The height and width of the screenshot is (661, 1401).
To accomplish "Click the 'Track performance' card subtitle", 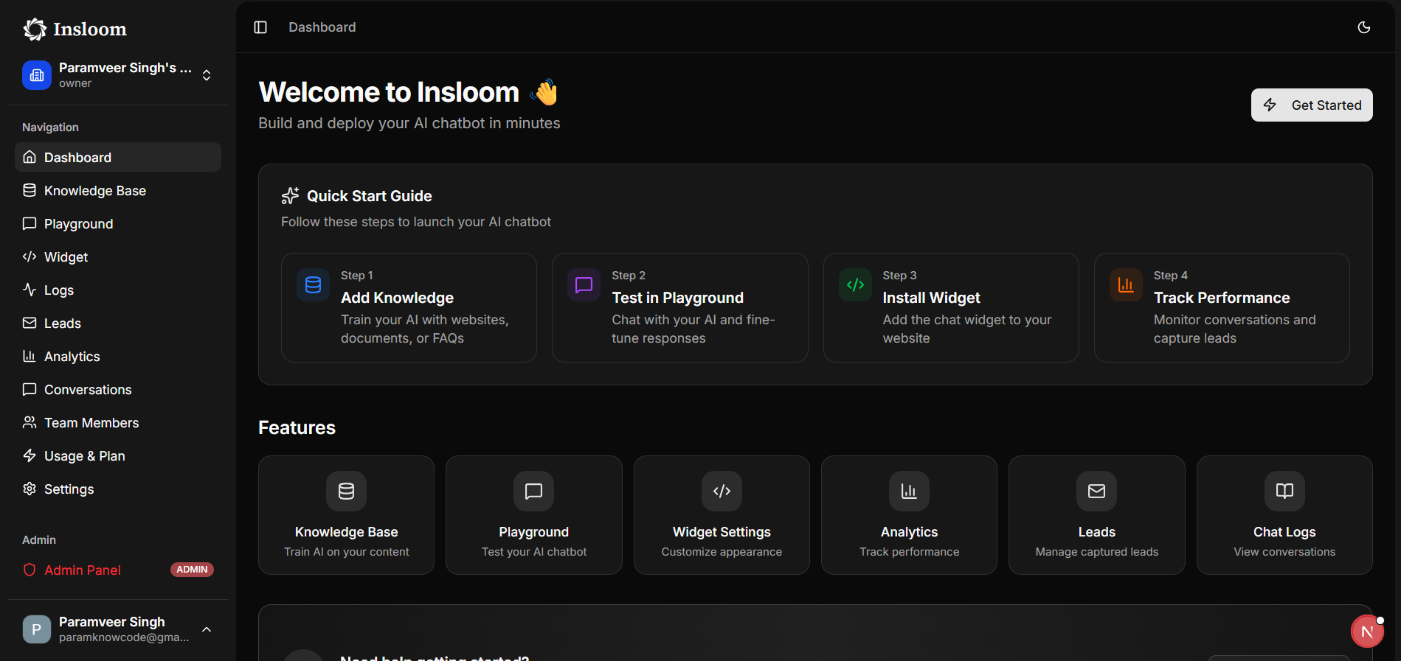I will tap(909, 552).
